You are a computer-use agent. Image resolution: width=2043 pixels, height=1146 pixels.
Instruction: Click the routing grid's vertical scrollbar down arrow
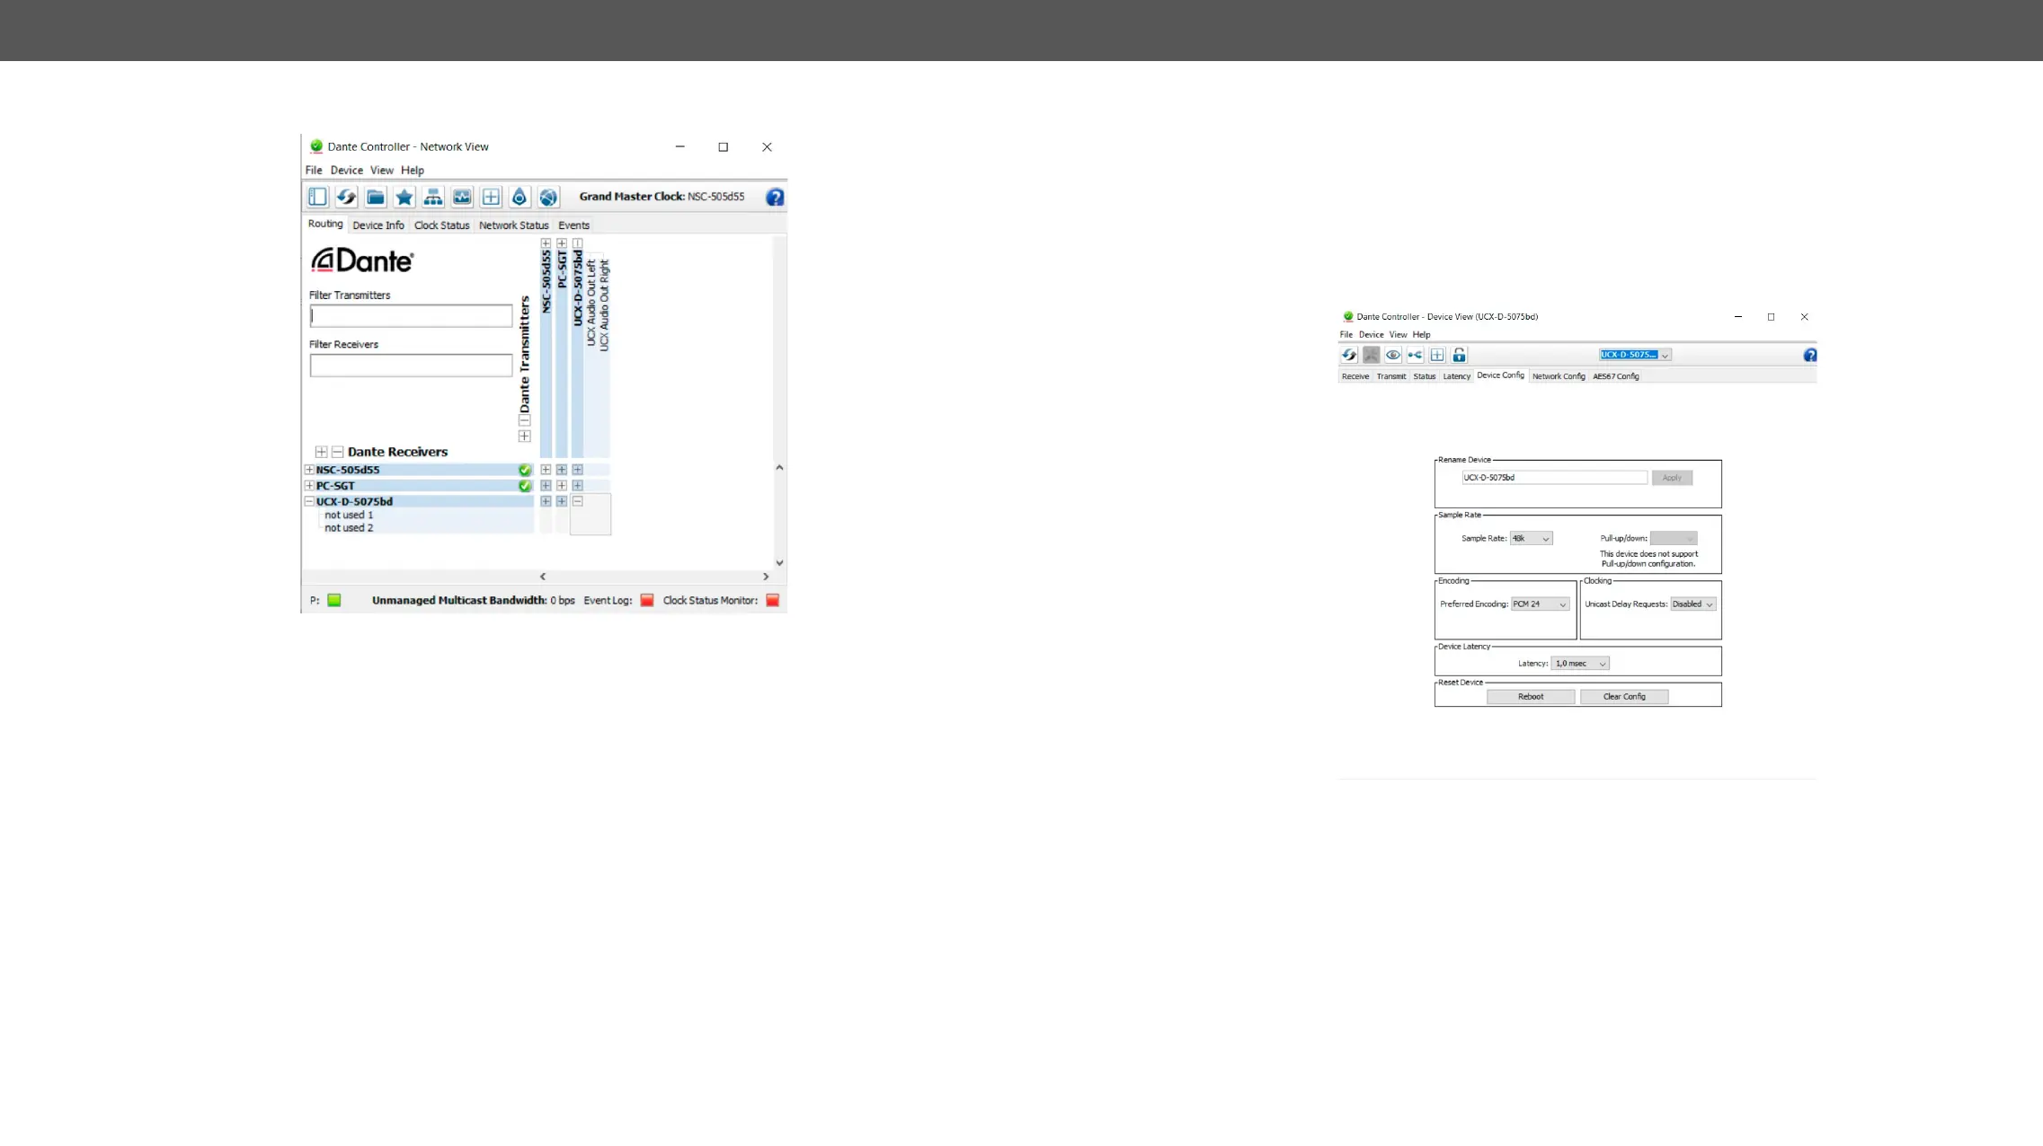point(779,563)
